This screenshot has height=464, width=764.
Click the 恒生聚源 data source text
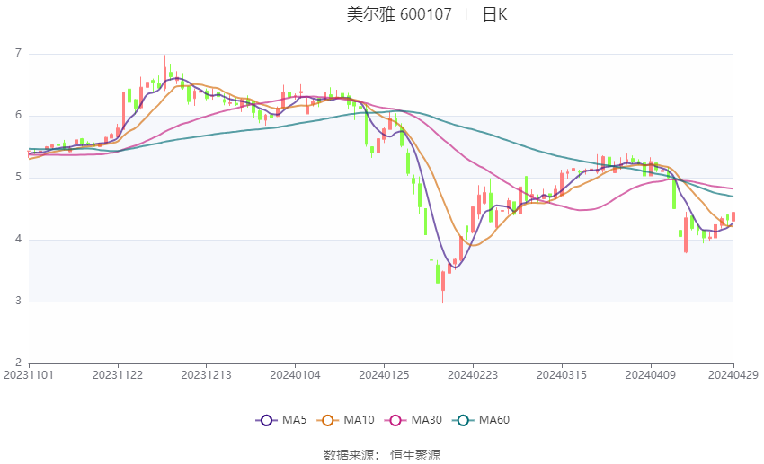(x=414, y=455)
